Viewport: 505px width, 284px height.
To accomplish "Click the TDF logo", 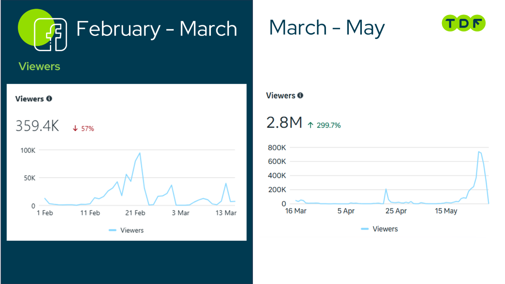I will point(463,23).
